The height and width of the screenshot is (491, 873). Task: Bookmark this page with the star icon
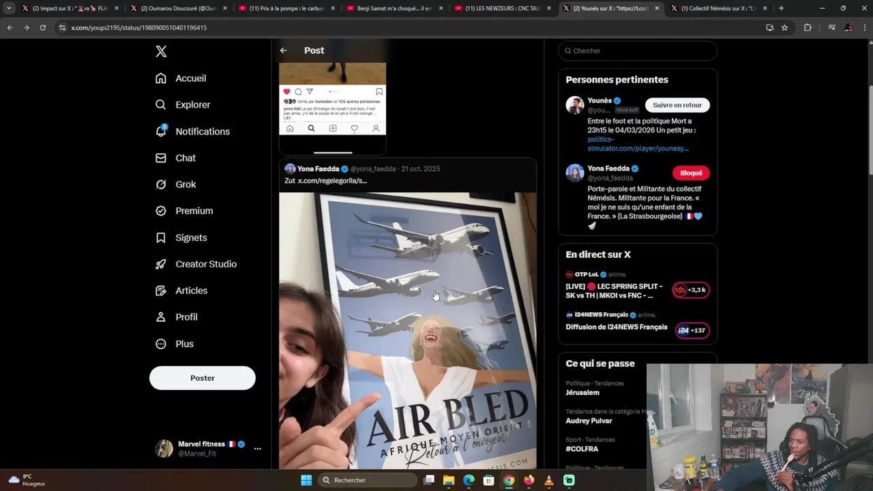tap(784, 27)
